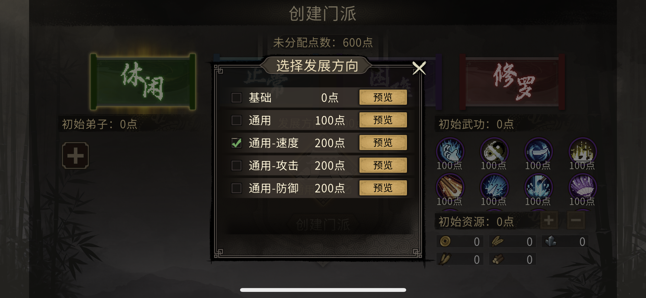This screenshot has width=646, height=298.
Task: Select the 修罗 difficulty scroll
Action: pos(512,82)
